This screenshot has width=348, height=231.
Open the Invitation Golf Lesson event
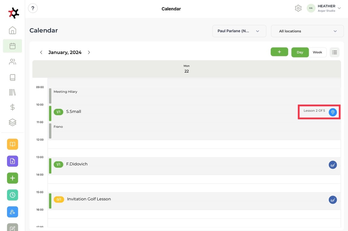pyautogui.click(x=89, y=199)
